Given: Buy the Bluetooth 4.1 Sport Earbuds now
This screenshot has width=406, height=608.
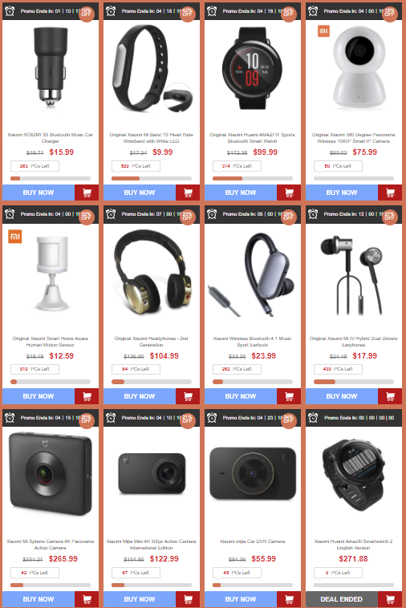Looking at the screenshot, I should [241, 396].
